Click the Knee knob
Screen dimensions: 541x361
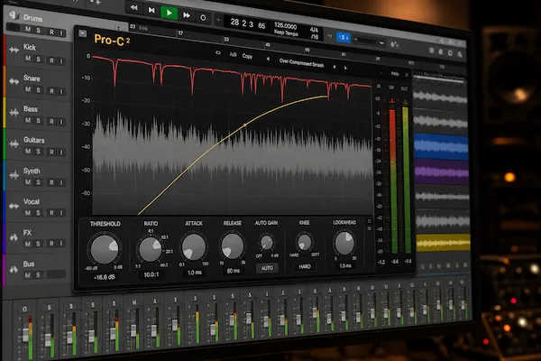point(305,242)
